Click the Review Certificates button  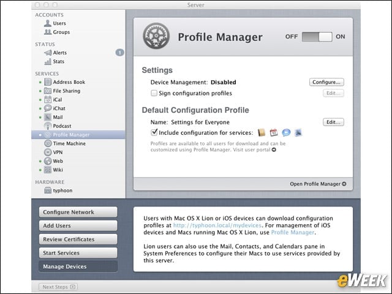click(x=78, y=239)
